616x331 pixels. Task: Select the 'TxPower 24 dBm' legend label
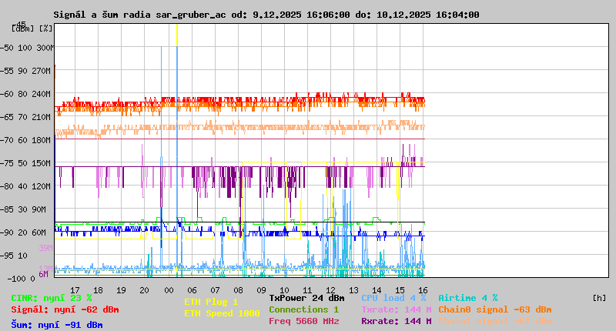pyautogui.click(x=306, y=298)
